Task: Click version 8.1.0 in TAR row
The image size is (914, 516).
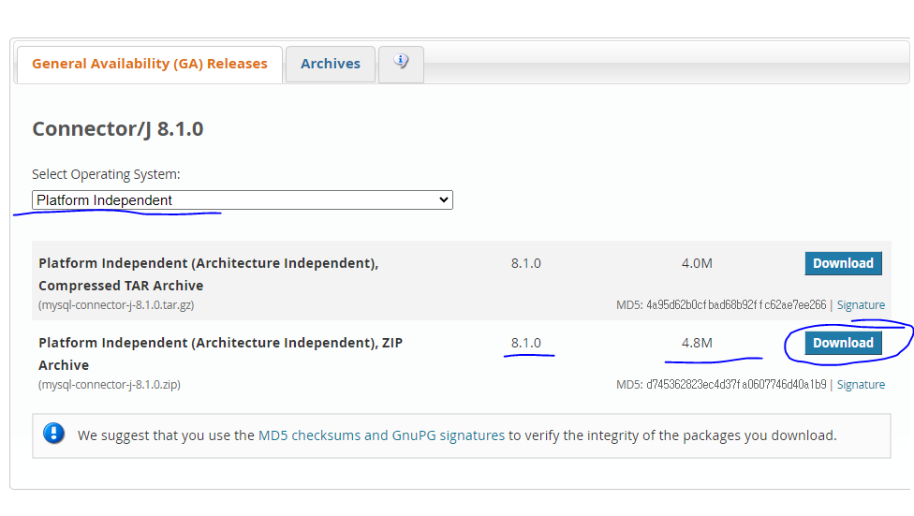Action: pyautogui.click(x=525, y=263)
